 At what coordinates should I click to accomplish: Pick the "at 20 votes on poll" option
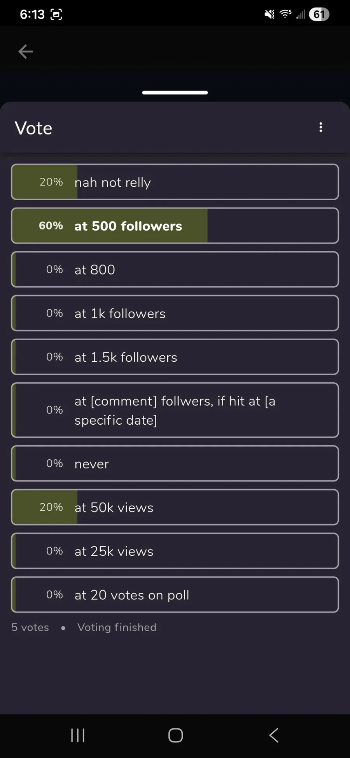[175, 595]
